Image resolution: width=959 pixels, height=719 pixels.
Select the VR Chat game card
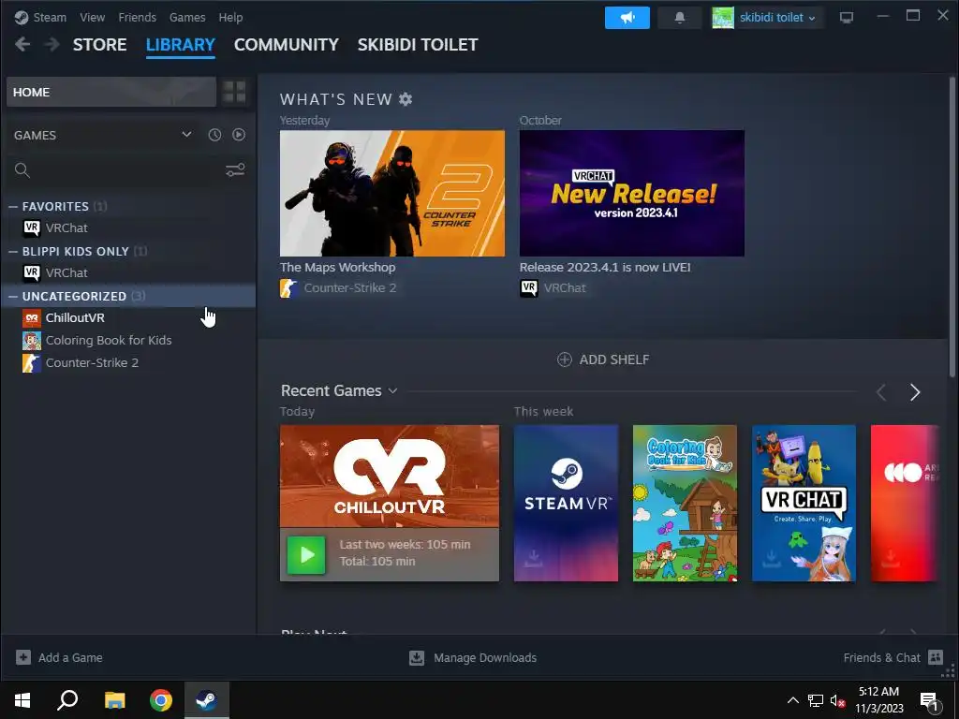(804, 503)
